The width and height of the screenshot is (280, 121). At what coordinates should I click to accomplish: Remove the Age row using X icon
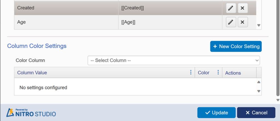(243, 22)
